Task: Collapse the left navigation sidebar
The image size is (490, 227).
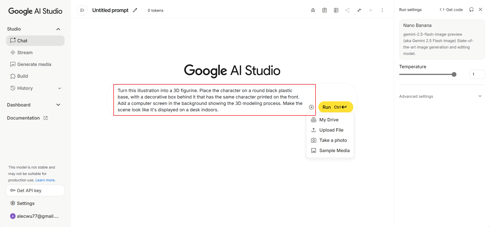Action: click(82, 10)
